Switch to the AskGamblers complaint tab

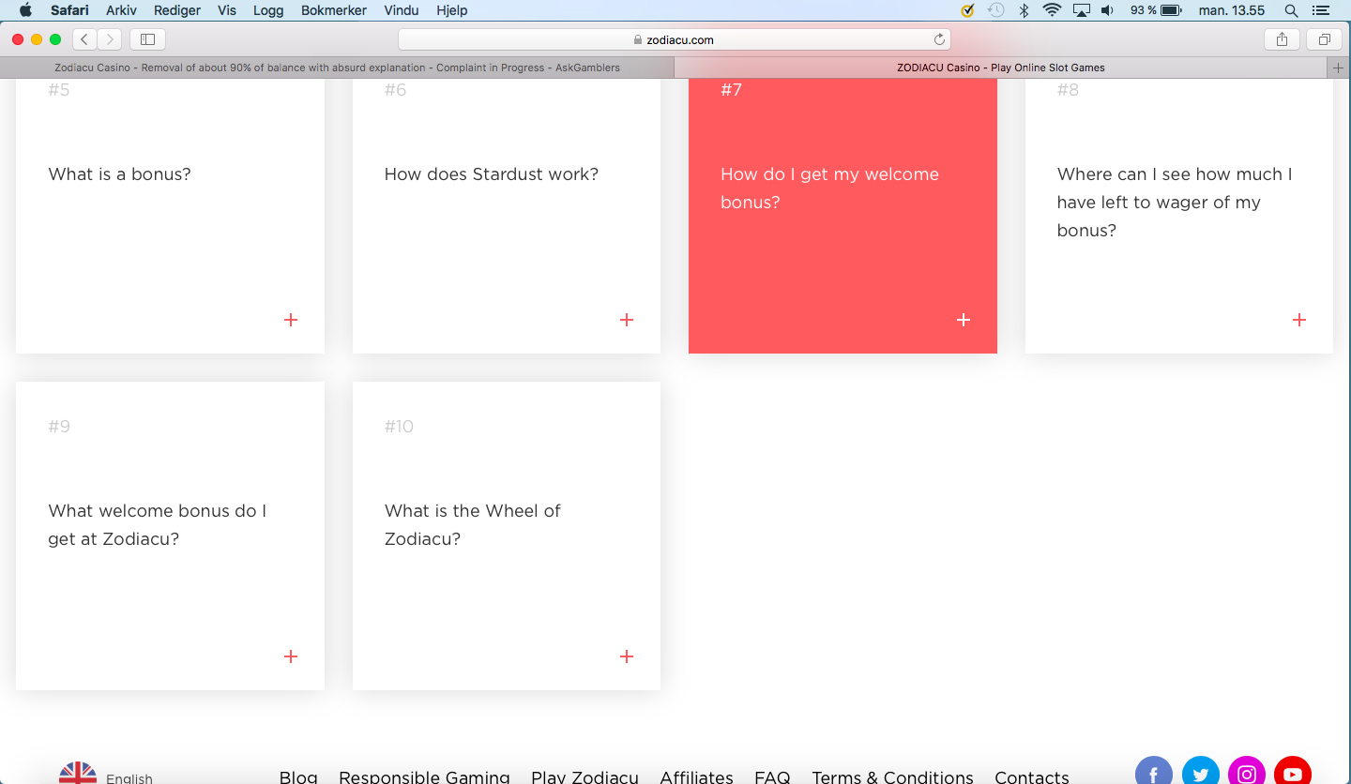[x=337, y=68]
